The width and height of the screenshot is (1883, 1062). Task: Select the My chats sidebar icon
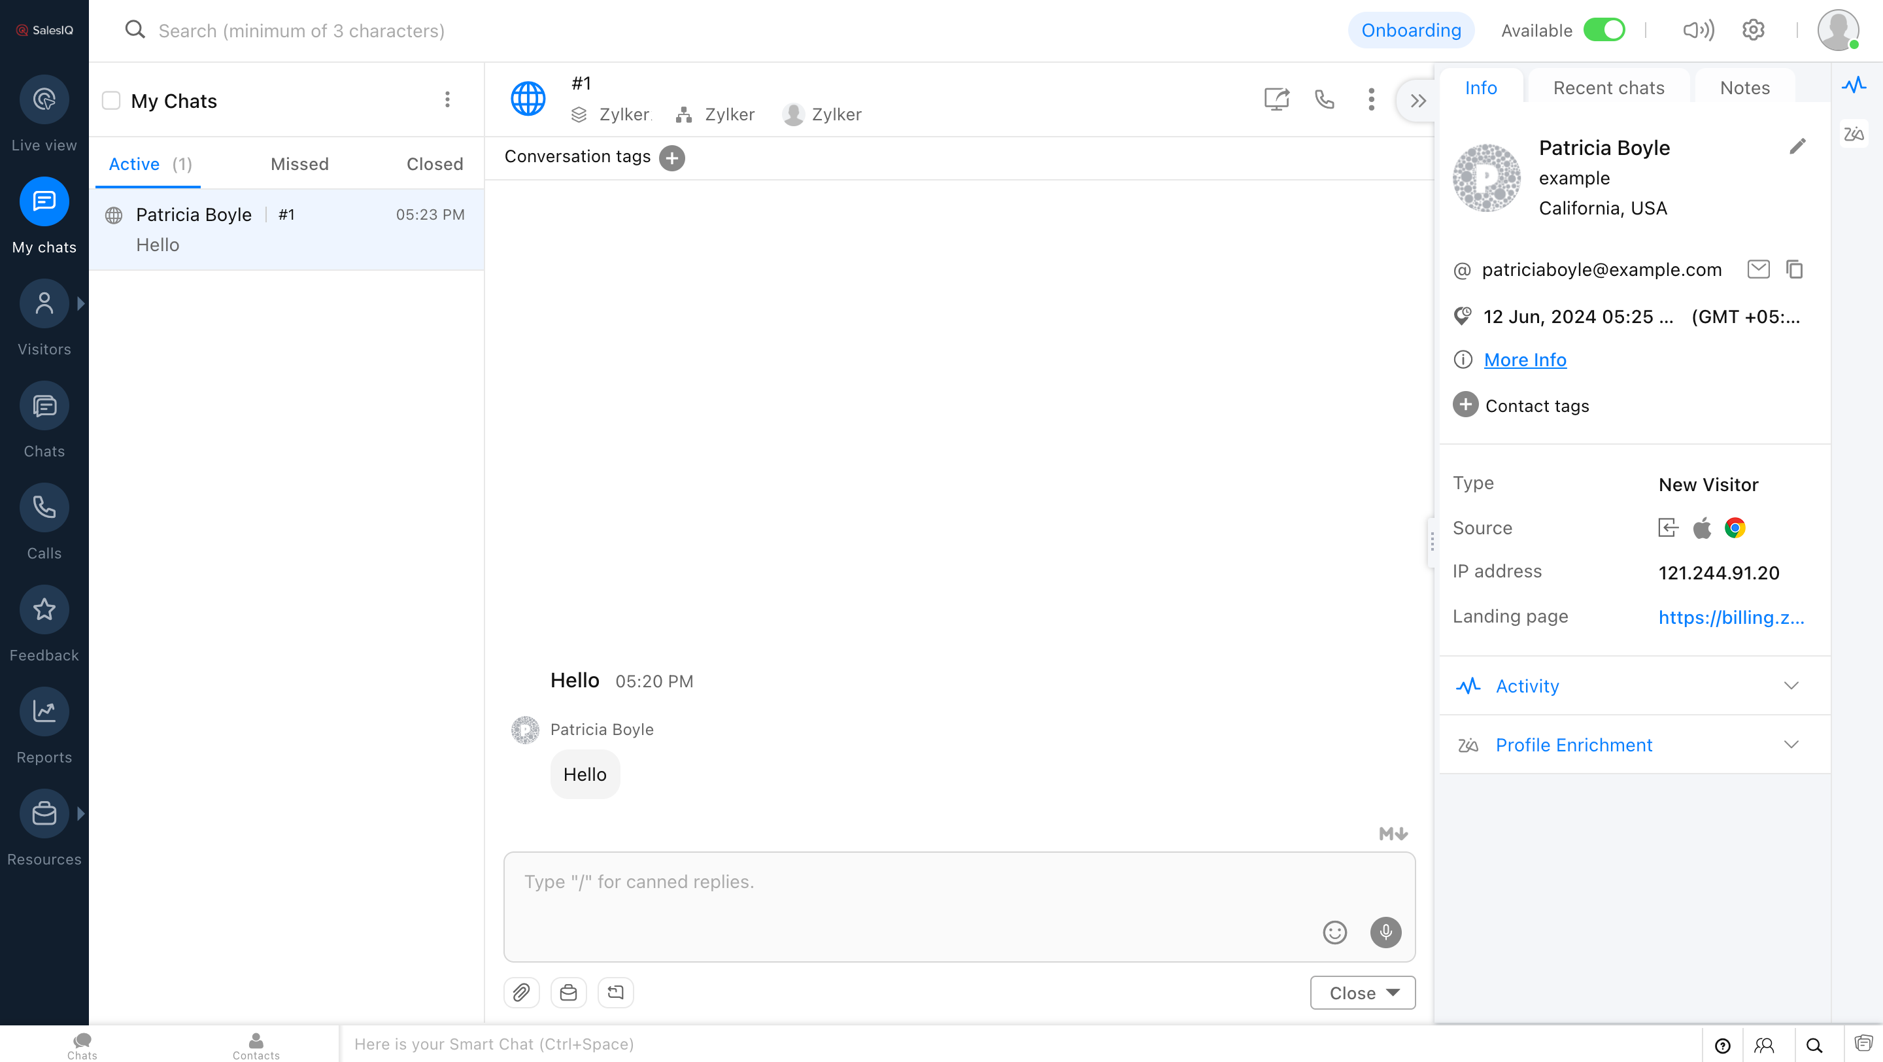pos(44,201)
